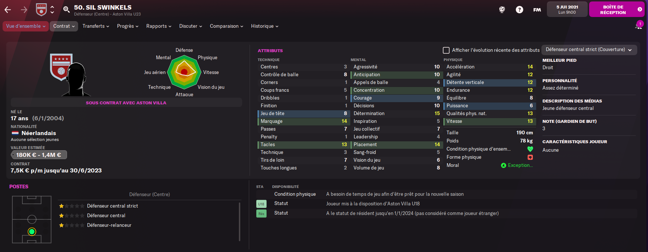Open the Aston Villa club badge menu

(41, 10)
